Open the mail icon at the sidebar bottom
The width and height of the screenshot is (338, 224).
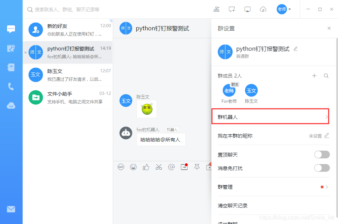coord(11,209)
